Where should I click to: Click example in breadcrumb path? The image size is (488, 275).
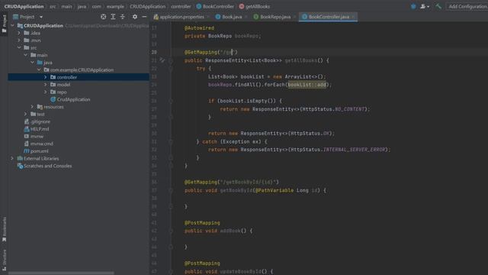(115, 6)
